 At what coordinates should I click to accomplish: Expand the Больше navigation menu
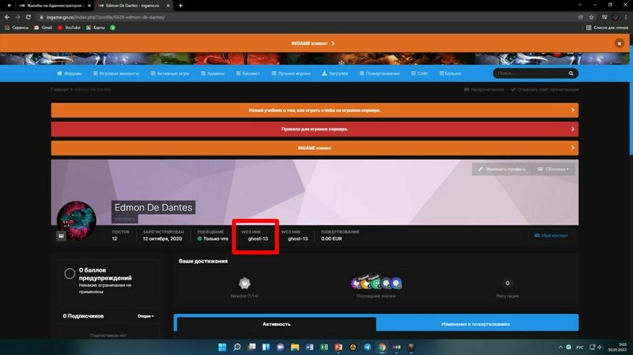449,73
